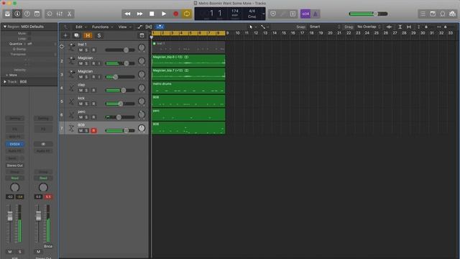
Task: Open the Snap mode Smart dropdown
Action: click(325, 27)
